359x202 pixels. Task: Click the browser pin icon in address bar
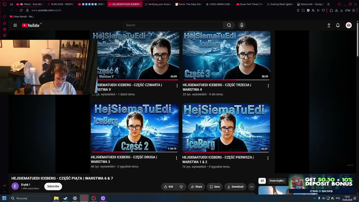pos(298,10)
